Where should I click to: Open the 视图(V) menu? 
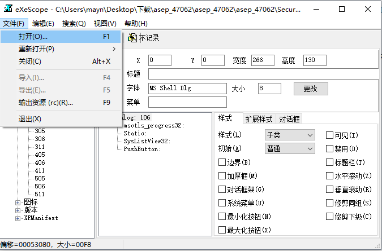[105, 24]
